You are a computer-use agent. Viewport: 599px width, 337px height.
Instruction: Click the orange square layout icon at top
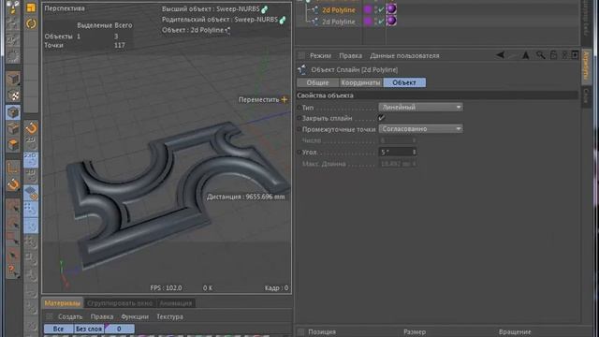click(31, 7)
